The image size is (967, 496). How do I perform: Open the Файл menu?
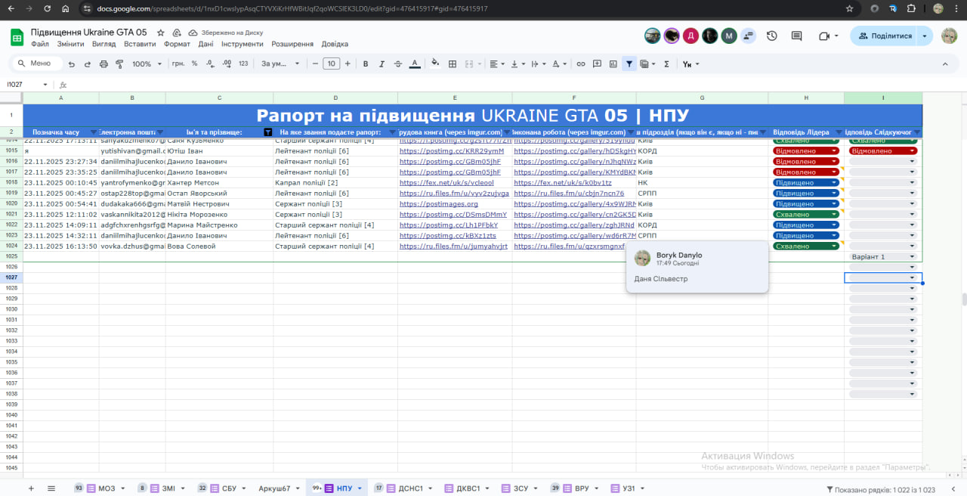40,44
